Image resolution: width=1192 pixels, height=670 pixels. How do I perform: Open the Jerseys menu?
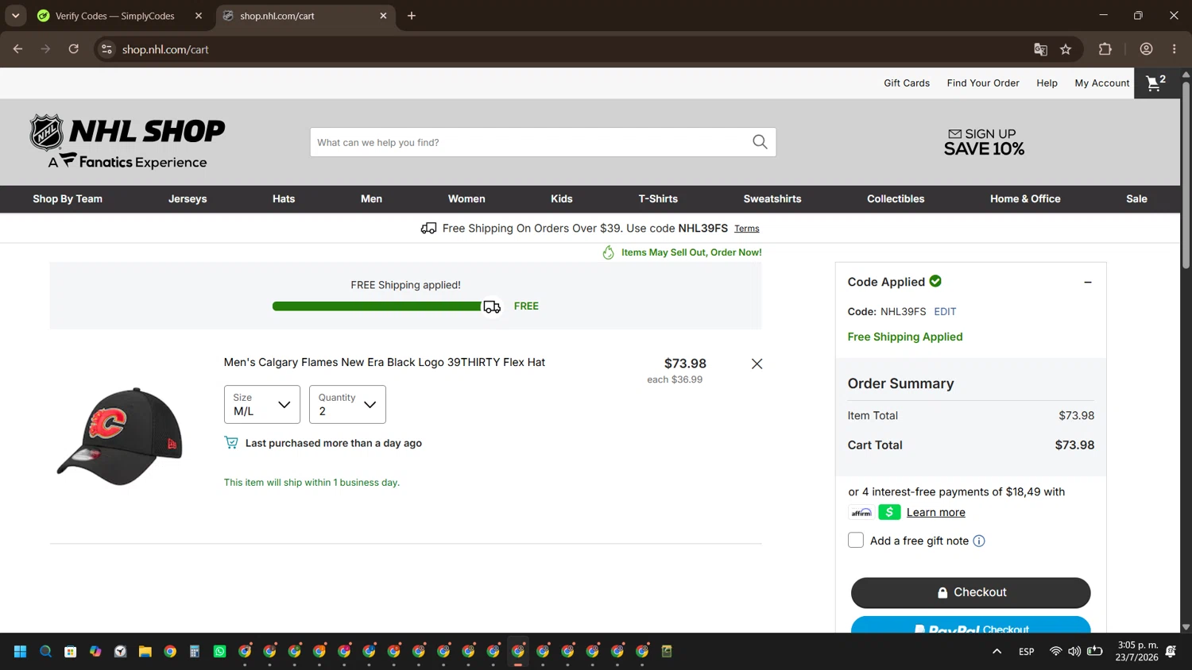point(188,199)
